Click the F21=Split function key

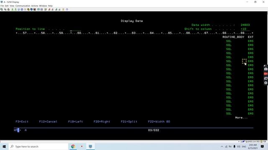pos(129,122)
